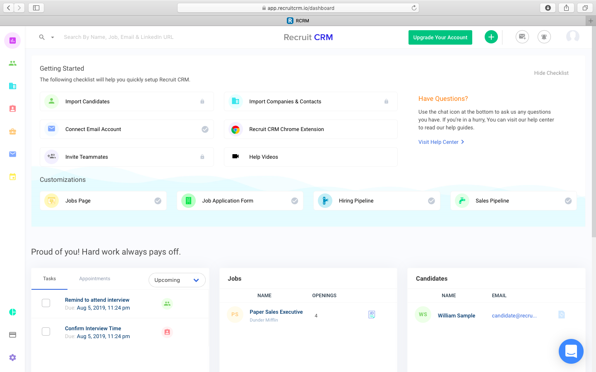Open the email envelope icon in the header

point(522,37)
